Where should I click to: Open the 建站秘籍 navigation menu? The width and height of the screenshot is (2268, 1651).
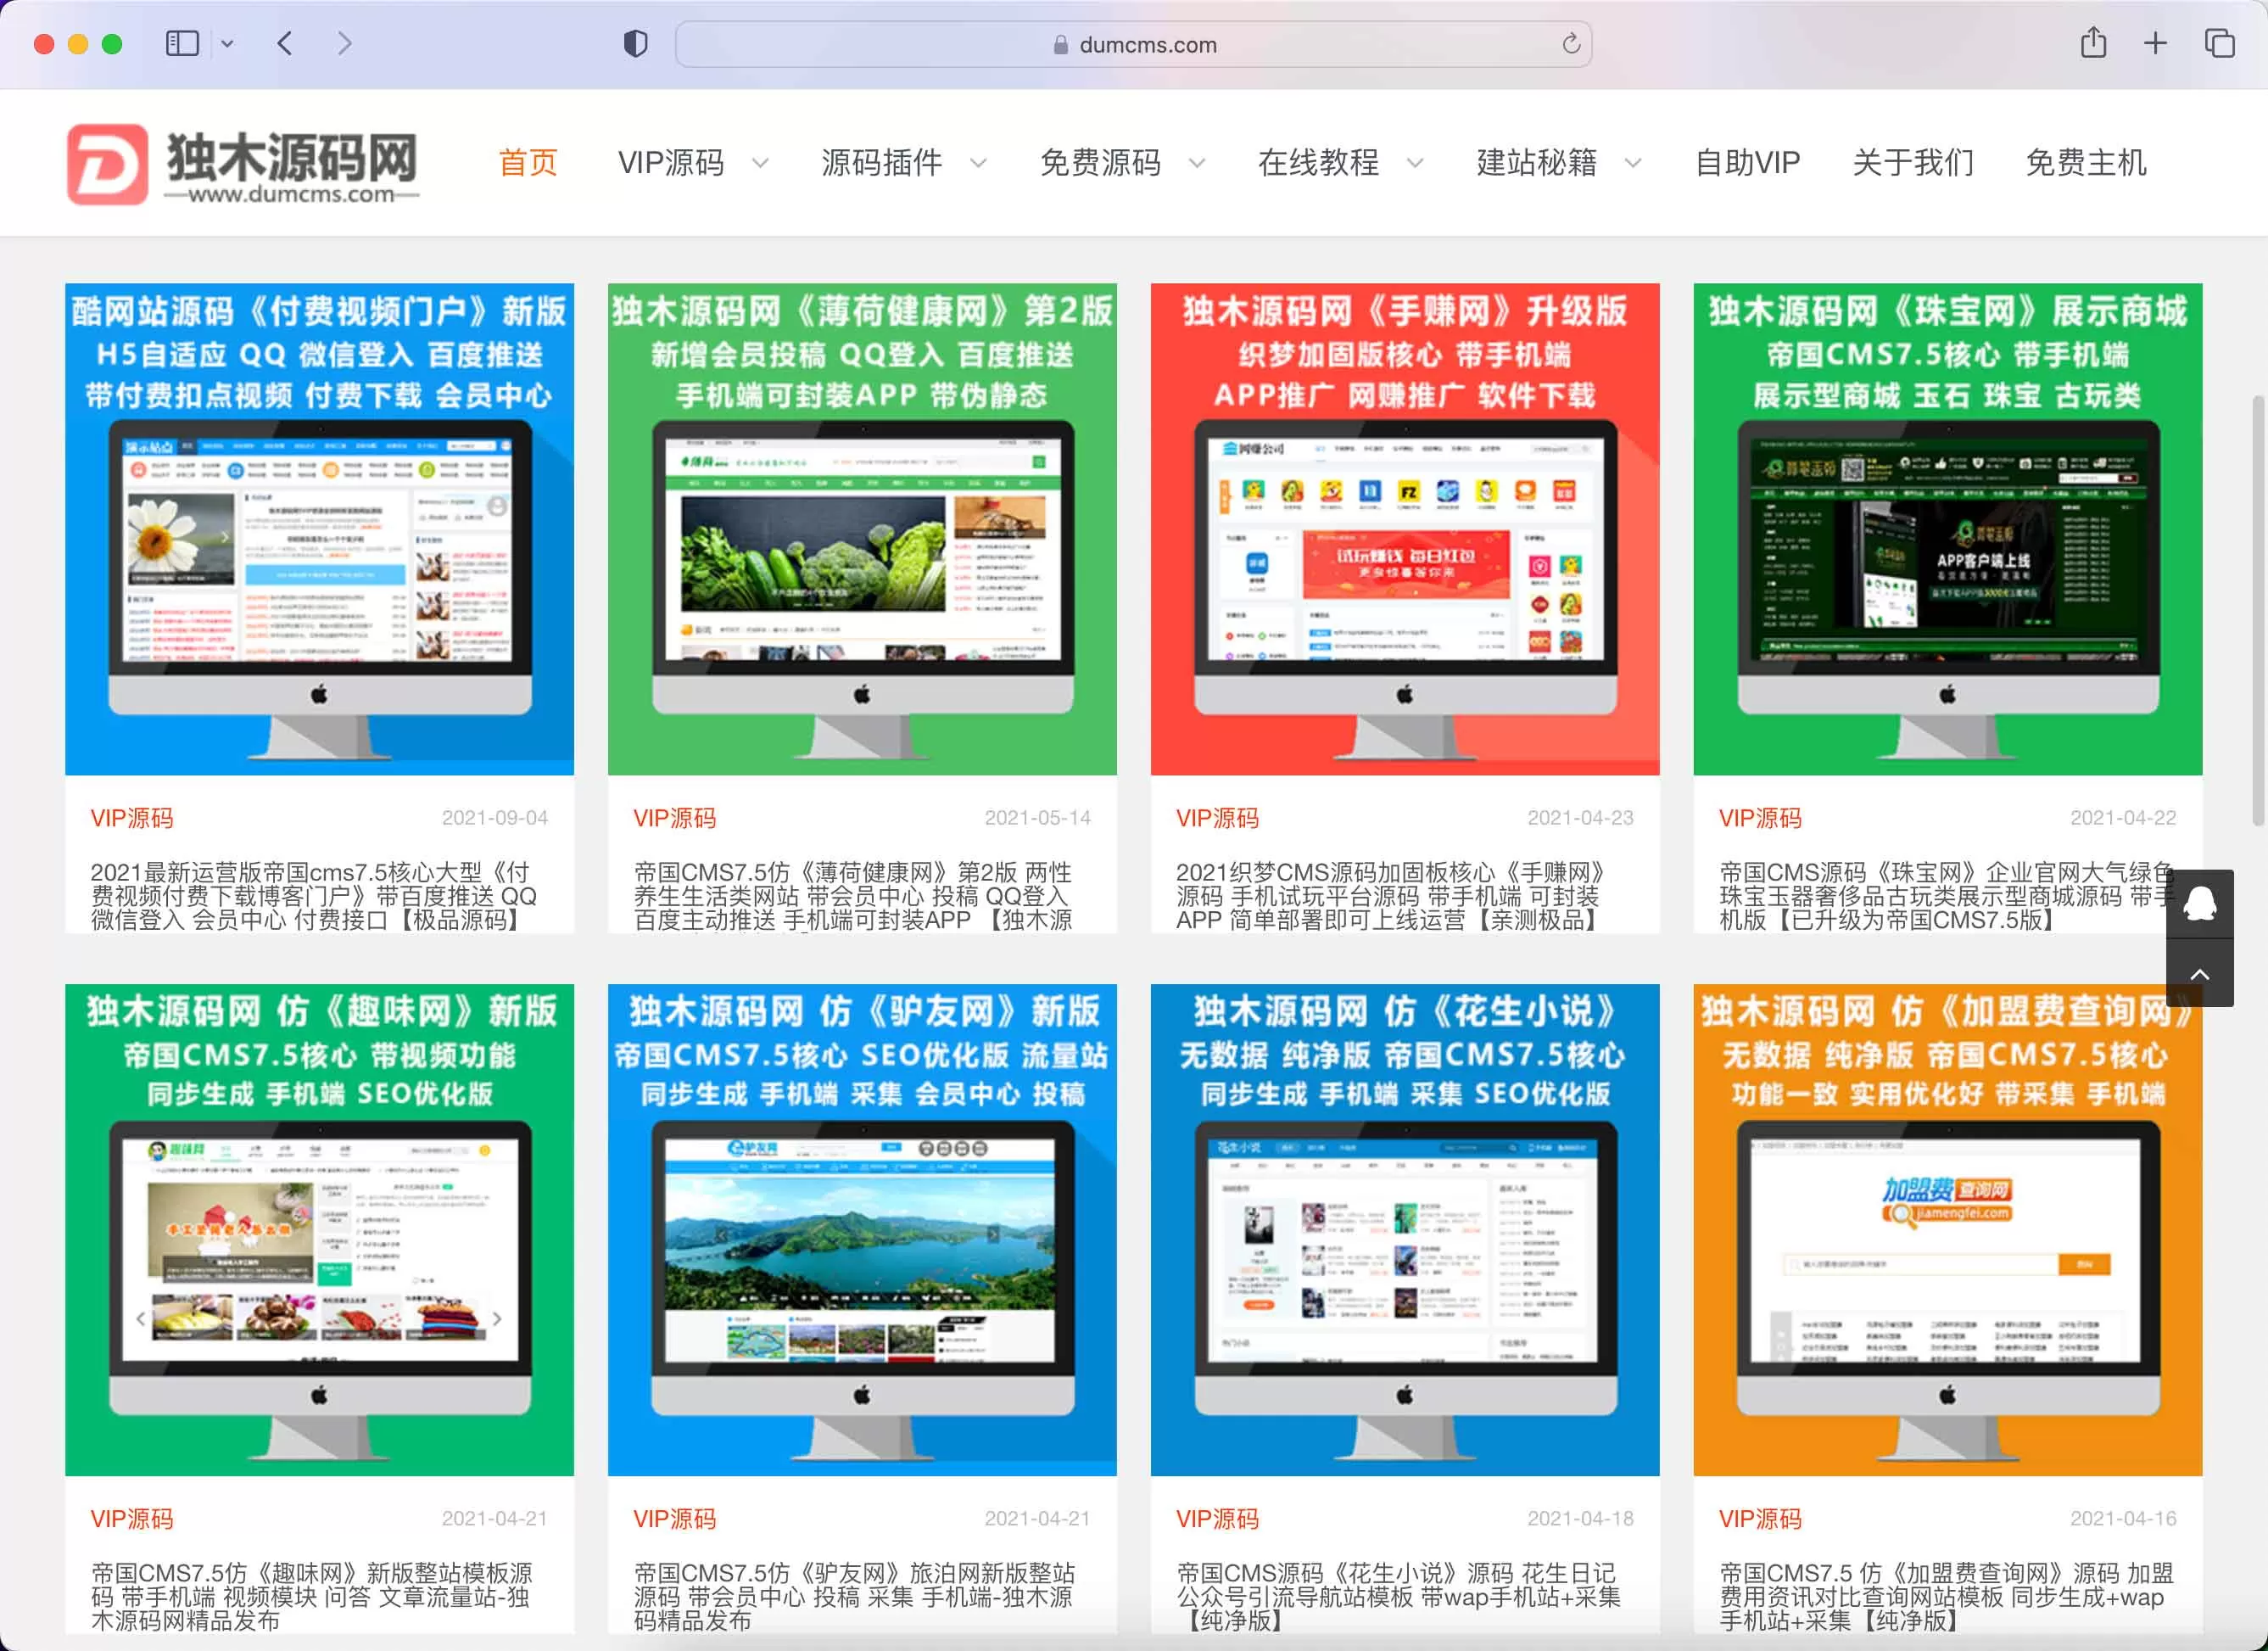1537,162
